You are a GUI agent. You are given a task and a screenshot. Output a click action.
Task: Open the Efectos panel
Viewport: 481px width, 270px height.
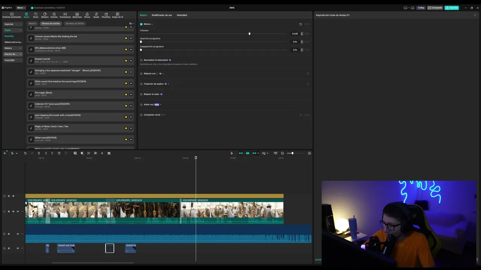[54, 15]
